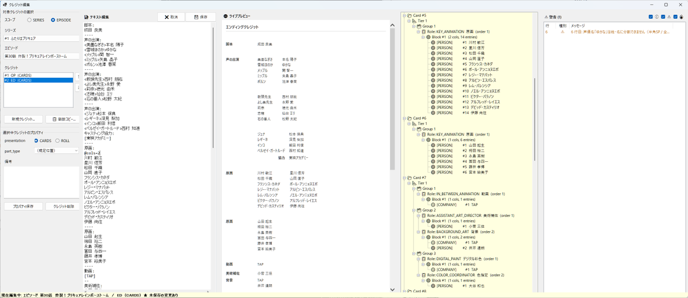The width and height of the screenshot is (688, 298).
Task: Collapse Role DIGITAL_PAINT node
Action: 419,259
